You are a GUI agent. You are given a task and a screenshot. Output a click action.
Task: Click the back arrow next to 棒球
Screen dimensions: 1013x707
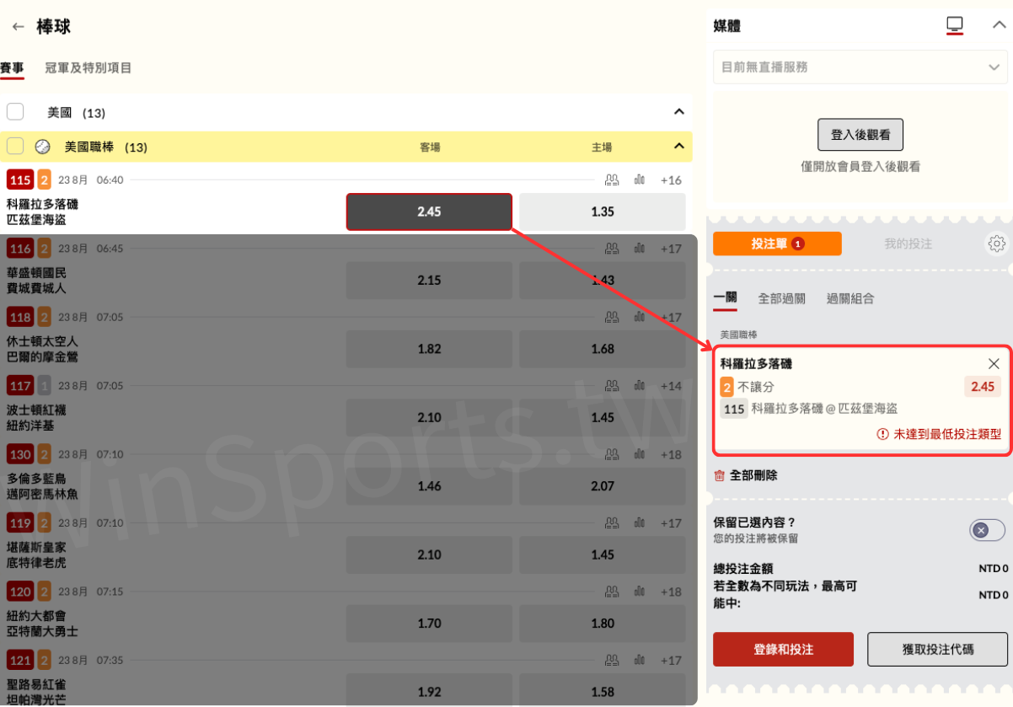(18, 26)
